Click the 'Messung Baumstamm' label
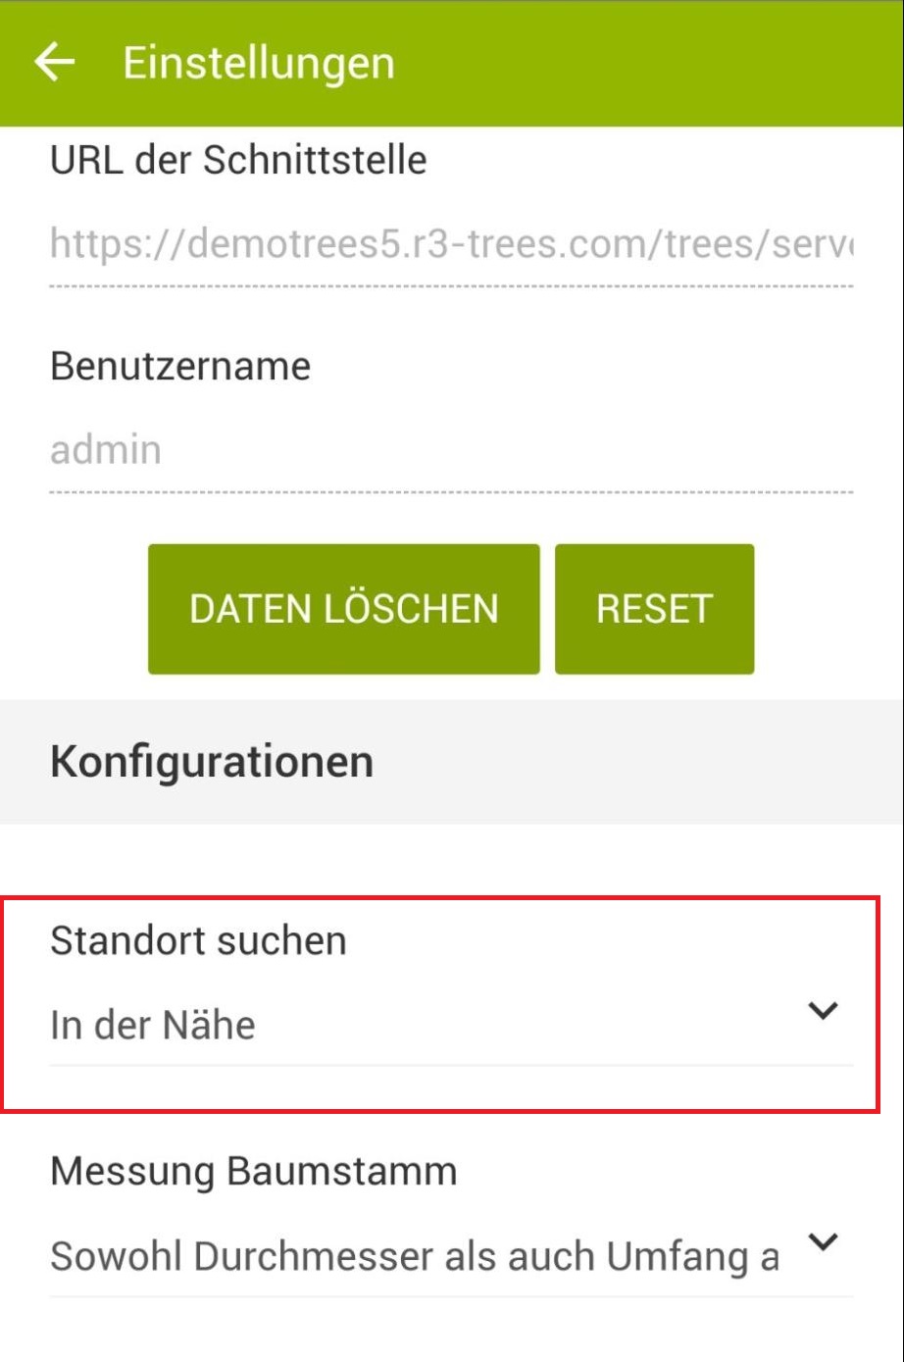The height and width of the screenshot is (1362, 904). coord(253,1171)
